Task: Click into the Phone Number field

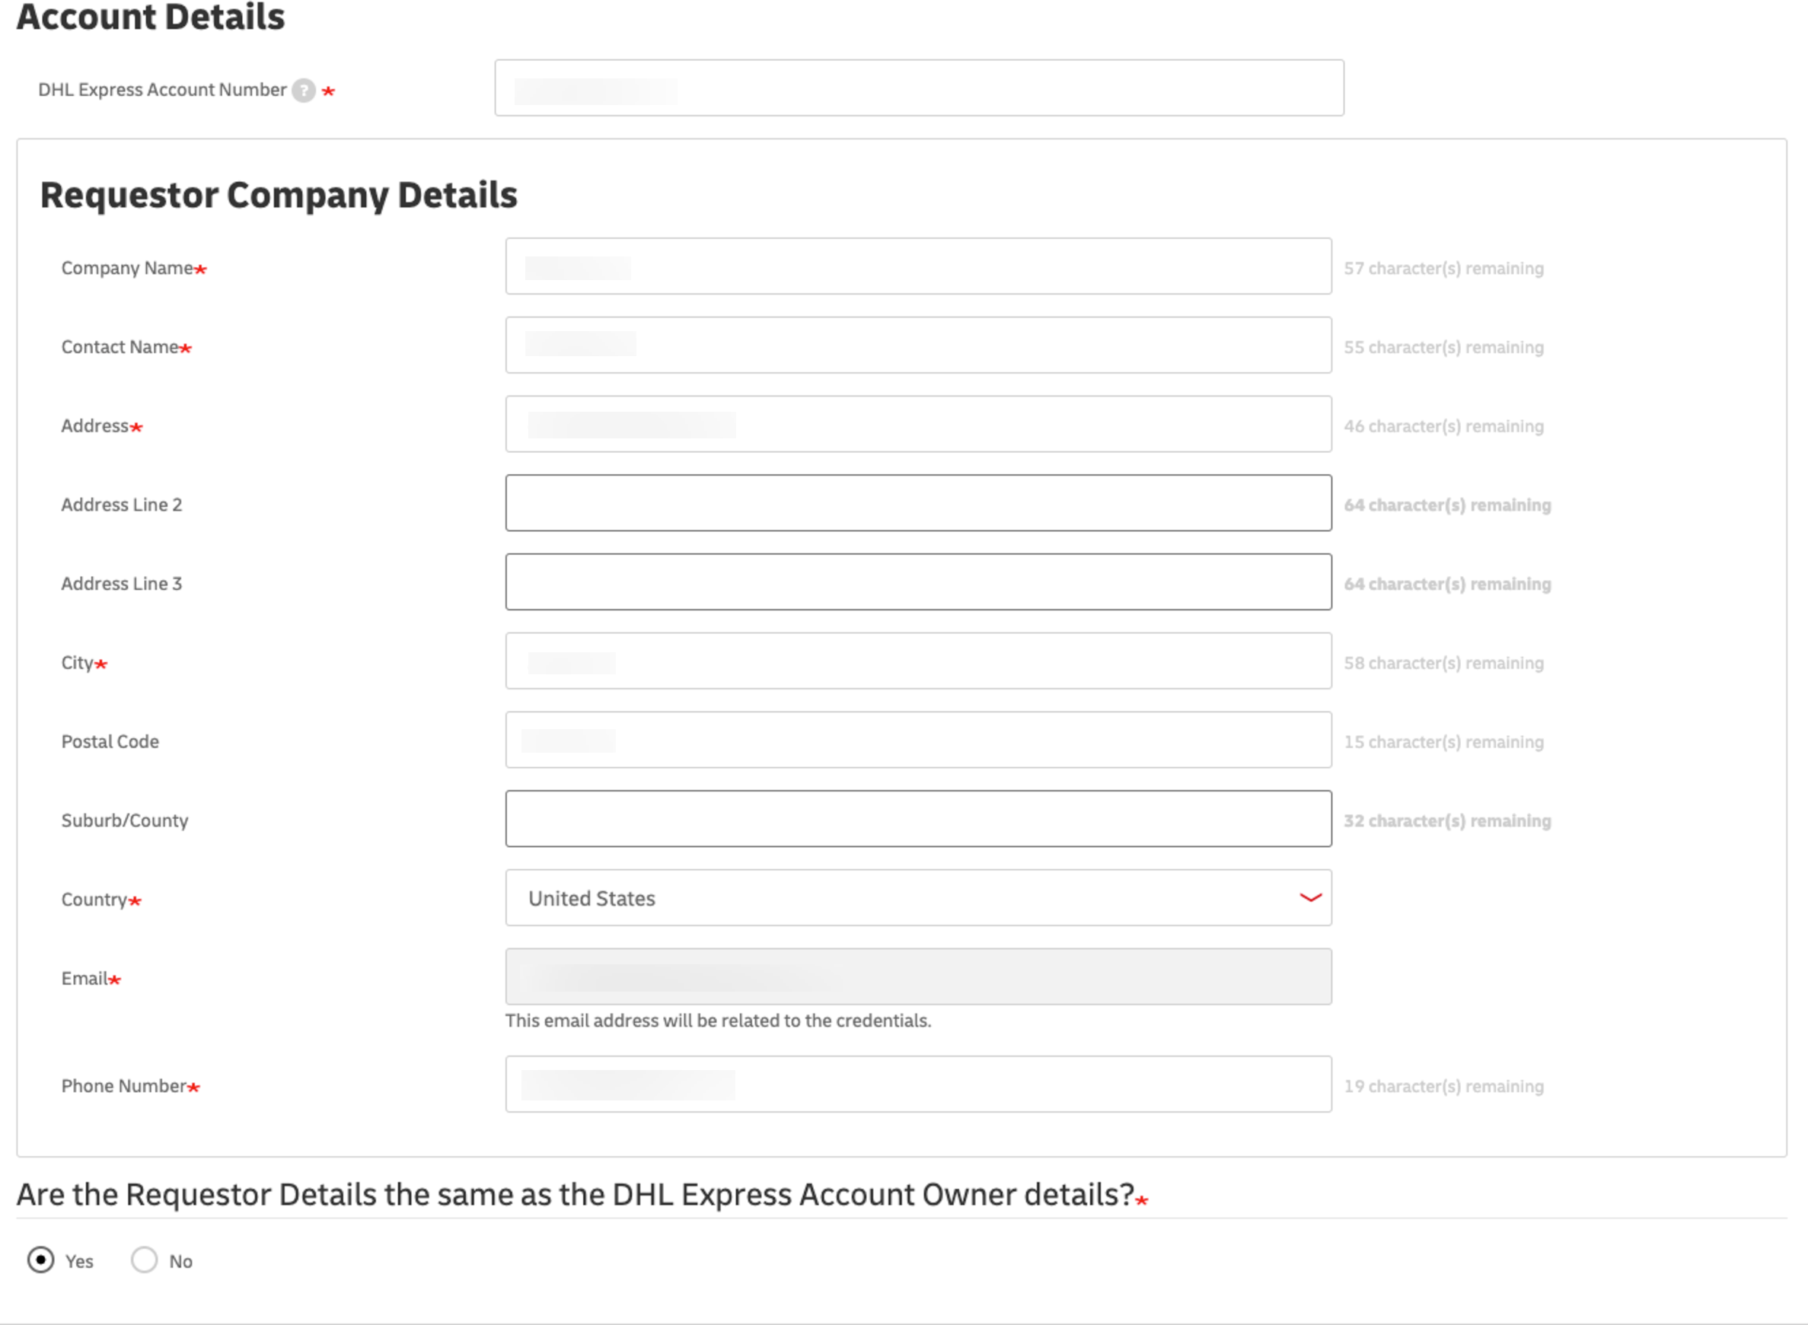Action: click(x=918, y=1084)
